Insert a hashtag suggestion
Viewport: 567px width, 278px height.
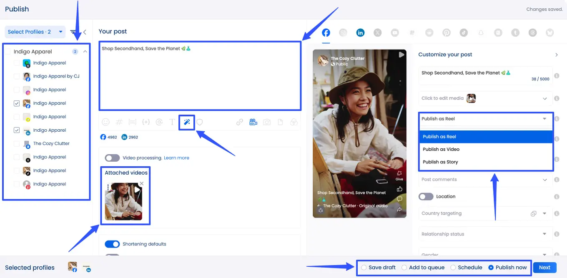click(x=119, y=122)
